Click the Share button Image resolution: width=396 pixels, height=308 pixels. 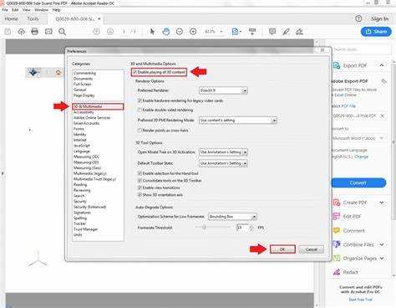click(376, 32)
